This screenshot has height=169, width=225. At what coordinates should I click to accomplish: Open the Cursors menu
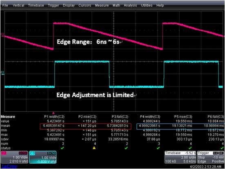[85, 5]
